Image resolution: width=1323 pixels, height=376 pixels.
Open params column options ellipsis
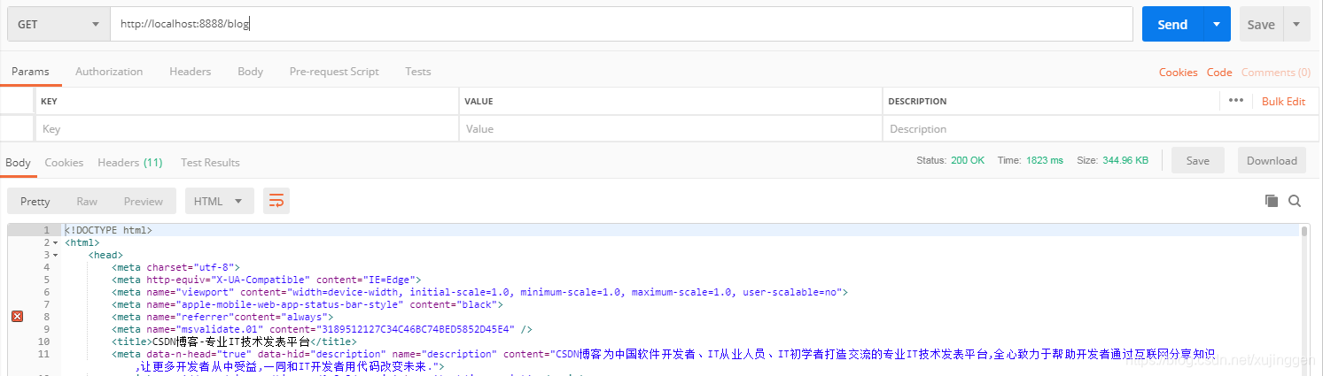(x=1236, y=101)
